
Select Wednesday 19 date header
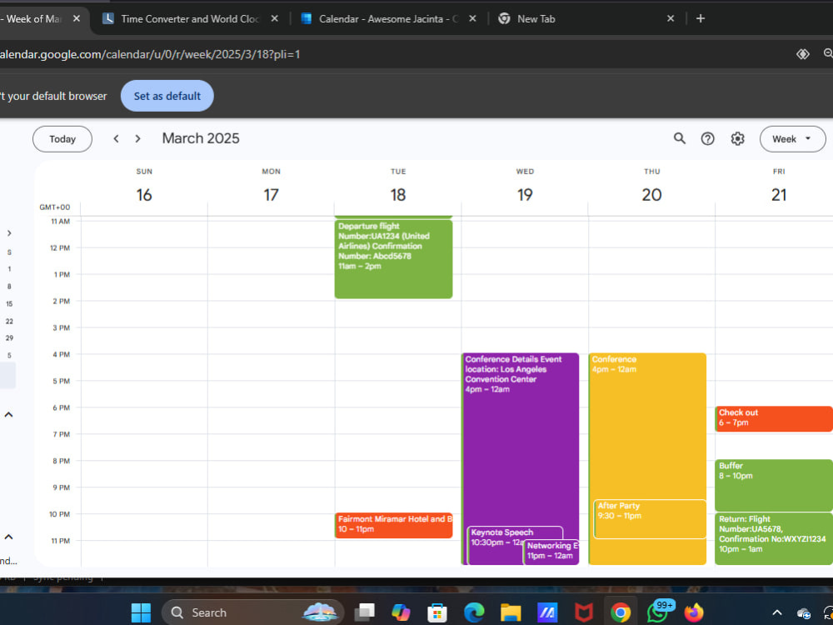(x=525, y=194)
